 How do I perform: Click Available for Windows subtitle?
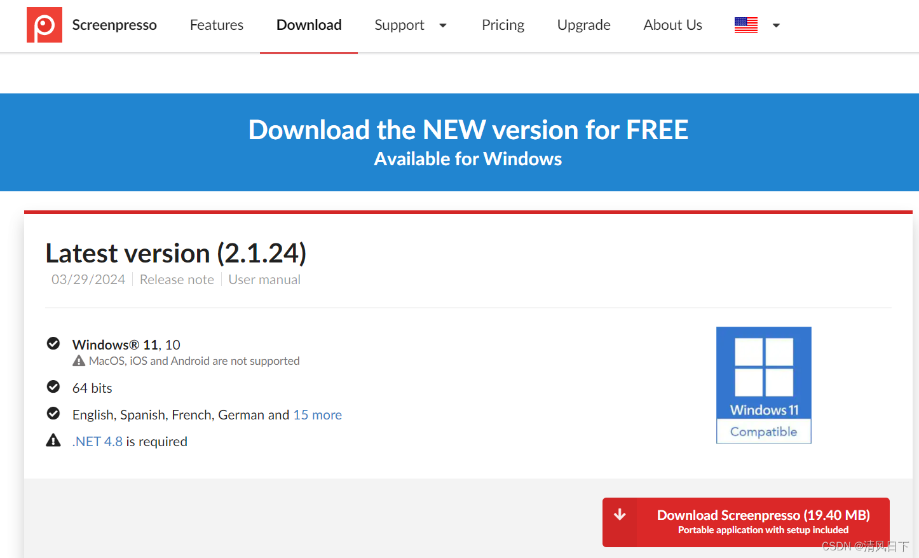[x=468, y=159]
